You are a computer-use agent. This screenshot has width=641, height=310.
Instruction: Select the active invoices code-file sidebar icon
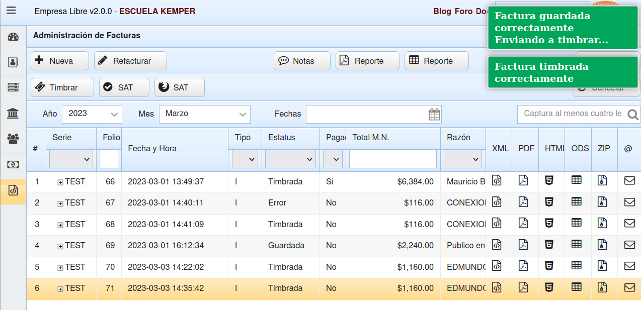click(13, 191)
